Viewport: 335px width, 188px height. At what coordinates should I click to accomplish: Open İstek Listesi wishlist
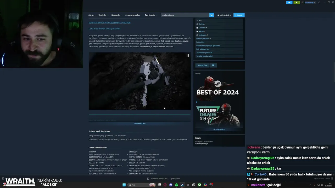[x=224, y=15]
